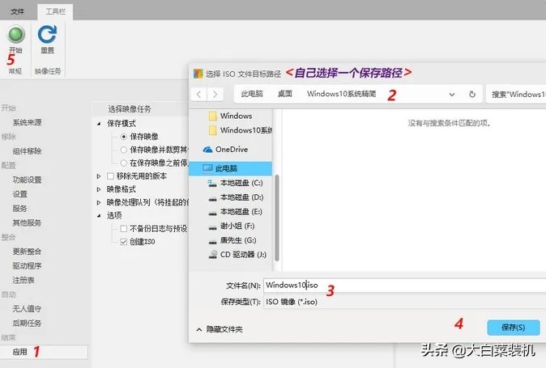The width and height of the screenshot is (546, 368).
Task: Click the Forward arrow in the save dialog
Action: (x=215, y=94)
